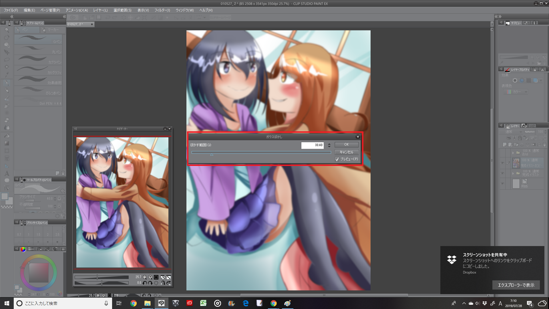Switch to the マーカー sub tool group
Image resolution: width=549 pixels, height=309 pixels.
pos(53,30)
